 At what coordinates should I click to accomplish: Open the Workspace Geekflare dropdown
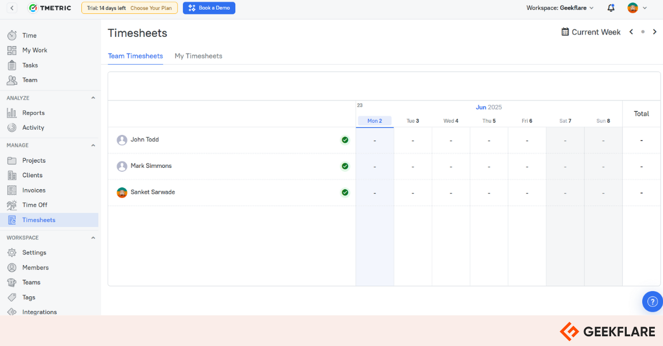coord(559,8)
